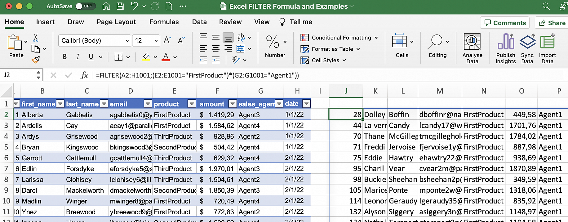Image resolution: width=568 pixels, height=222 pixels.
Task: Click the Align Top icon
Action: pos(203,36)
